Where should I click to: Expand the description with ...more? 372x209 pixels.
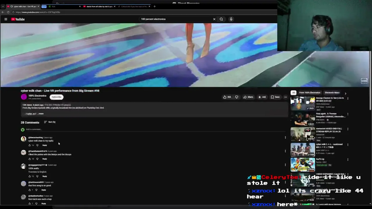[x=40, y=114]
